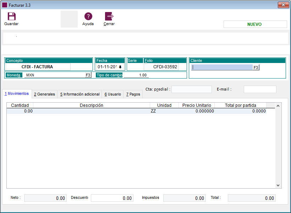Click the Cerrar exit icon
Screen dimensions: 291x213
pyautogui.click(x=109, y=16)
